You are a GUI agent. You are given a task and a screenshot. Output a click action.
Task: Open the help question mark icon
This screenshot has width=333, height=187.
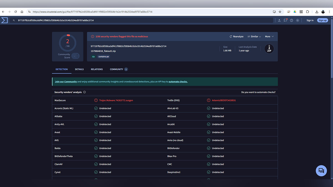tap(291, 20)
